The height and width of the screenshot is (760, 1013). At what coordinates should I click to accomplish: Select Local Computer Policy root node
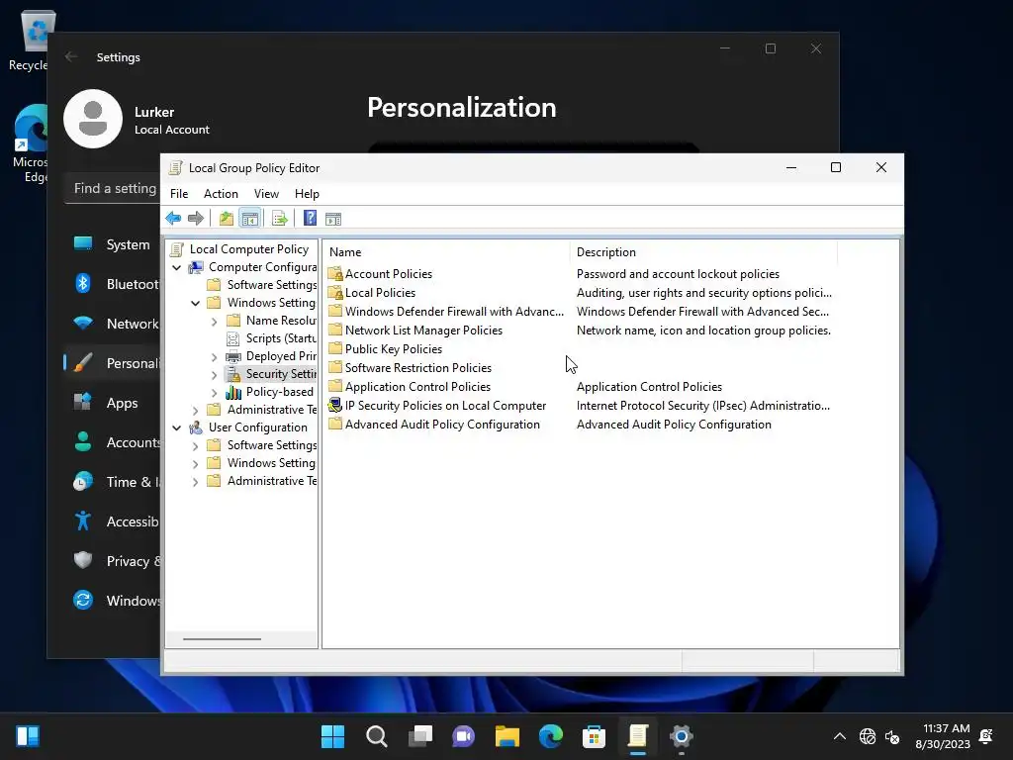[x=249, y=248]
